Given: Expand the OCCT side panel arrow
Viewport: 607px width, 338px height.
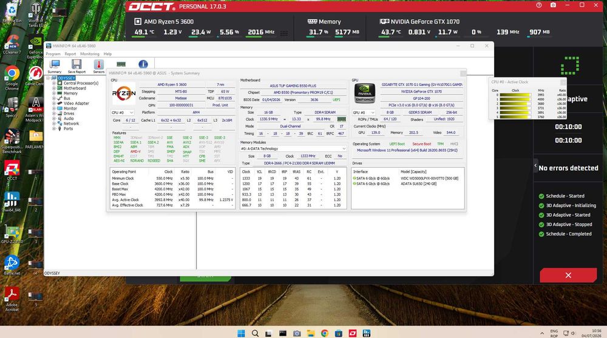Looking at the screenshot, I should (535, 165).
